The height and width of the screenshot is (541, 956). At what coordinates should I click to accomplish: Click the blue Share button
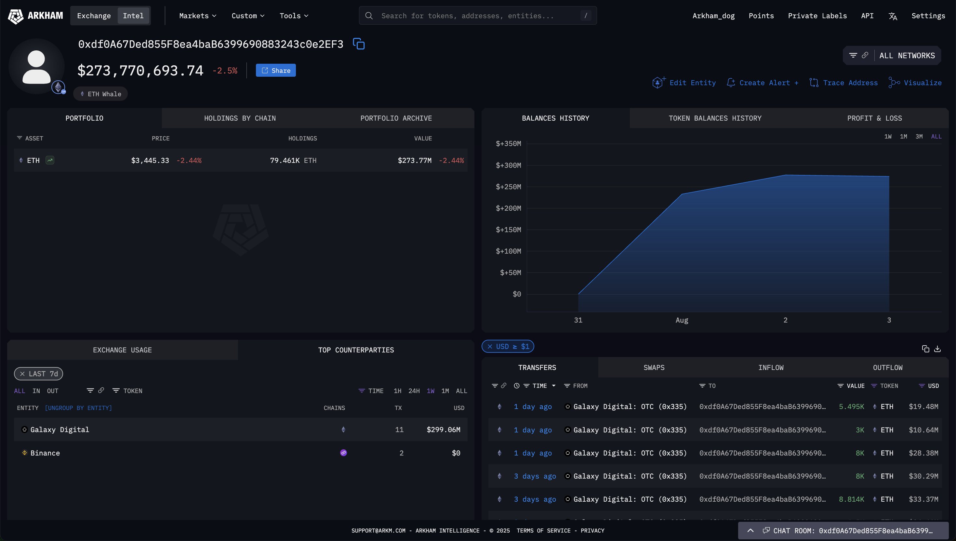pos(276,70)
